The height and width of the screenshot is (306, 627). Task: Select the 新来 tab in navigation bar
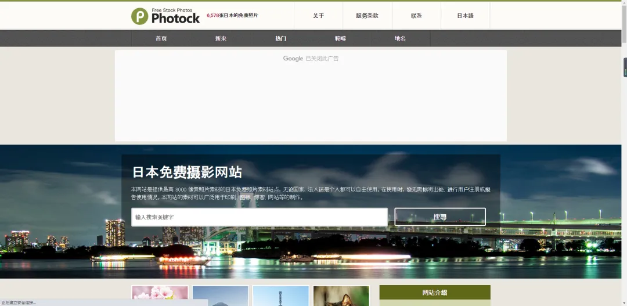221,38
